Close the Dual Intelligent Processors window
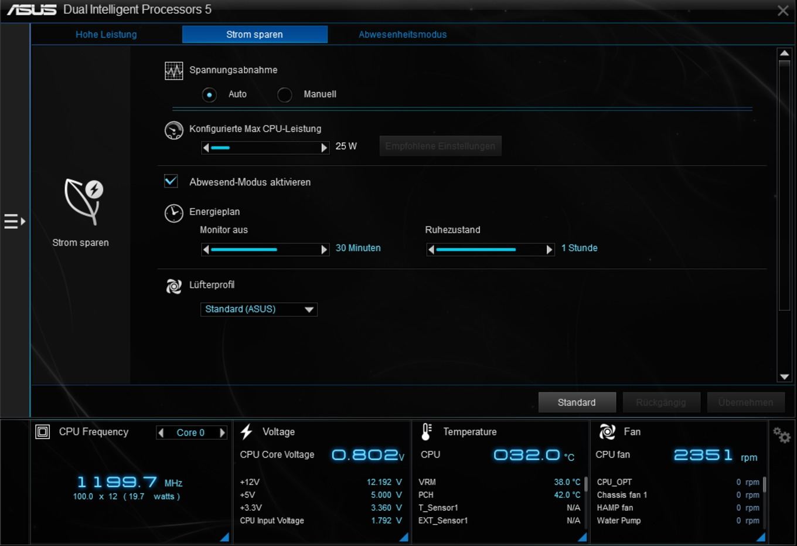 point(783,11)
